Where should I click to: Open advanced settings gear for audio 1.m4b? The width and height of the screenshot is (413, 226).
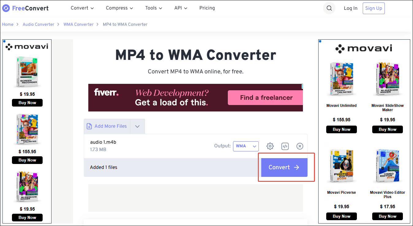(x=270, y=146)
